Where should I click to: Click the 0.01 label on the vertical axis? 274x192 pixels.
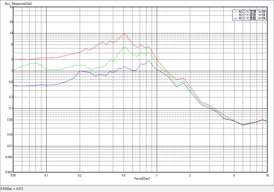coord(10,146)
